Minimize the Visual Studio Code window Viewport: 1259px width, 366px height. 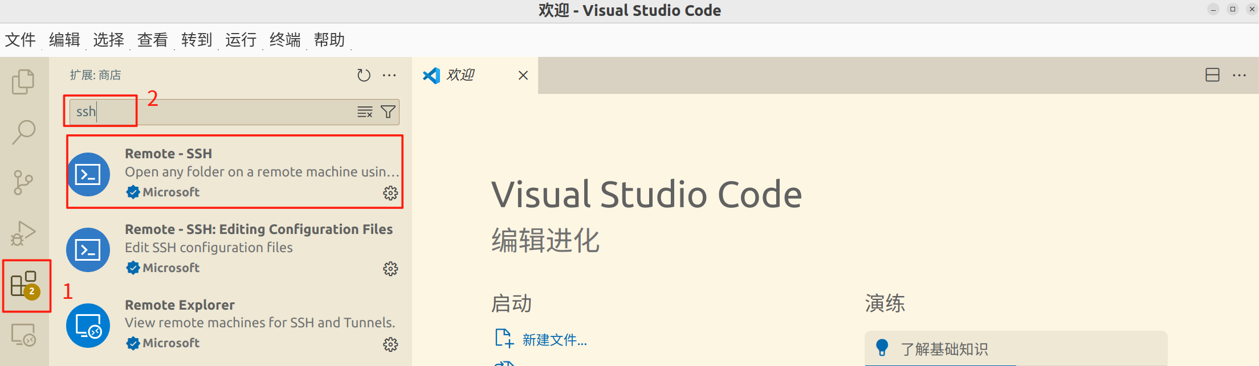[1213, 9]
